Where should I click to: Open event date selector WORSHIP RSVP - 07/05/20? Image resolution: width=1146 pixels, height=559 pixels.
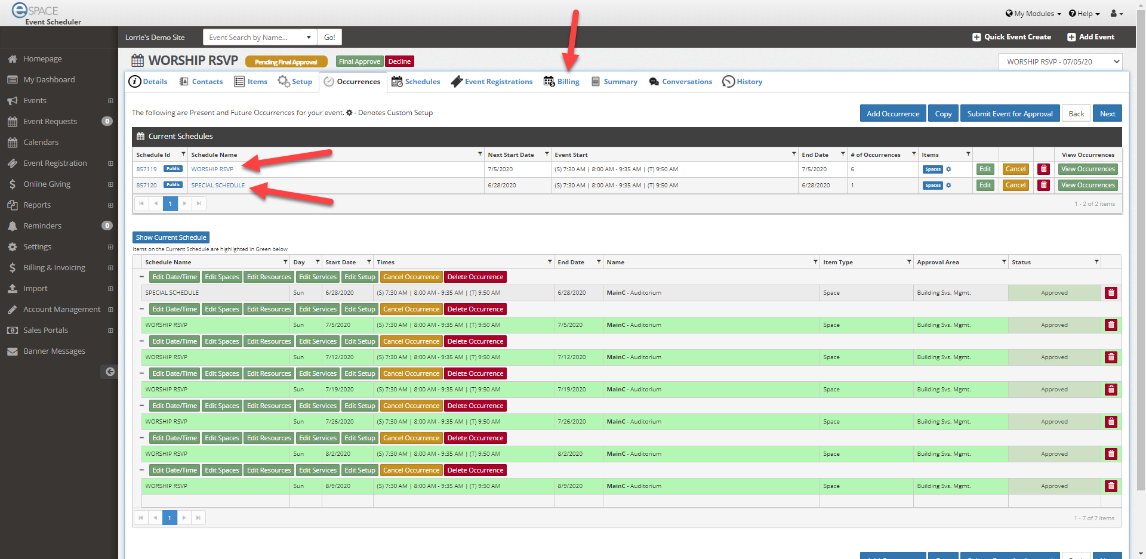pyautogui.click(x=1061, y=61)
